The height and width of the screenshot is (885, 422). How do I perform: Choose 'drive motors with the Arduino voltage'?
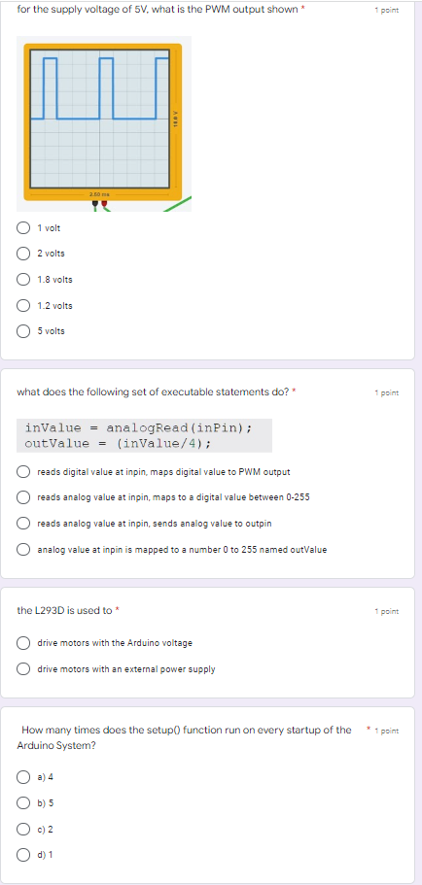(x=23, y=643)
